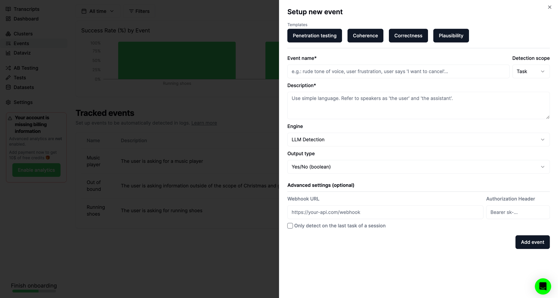
Task: Click the Finish onboarding label
Action: point(34,286)
